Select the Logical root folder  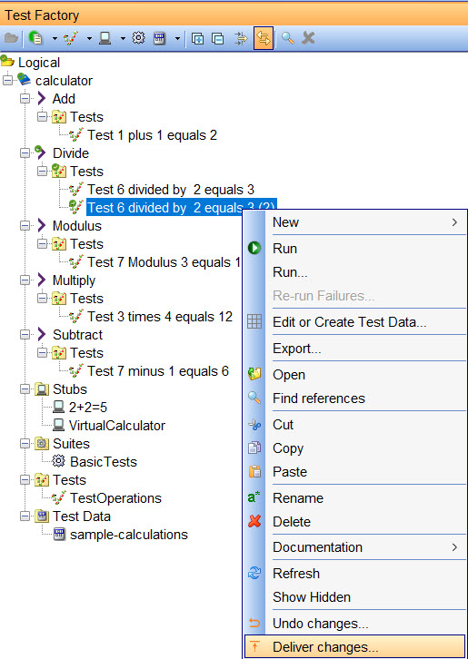(x=39, y=63)
